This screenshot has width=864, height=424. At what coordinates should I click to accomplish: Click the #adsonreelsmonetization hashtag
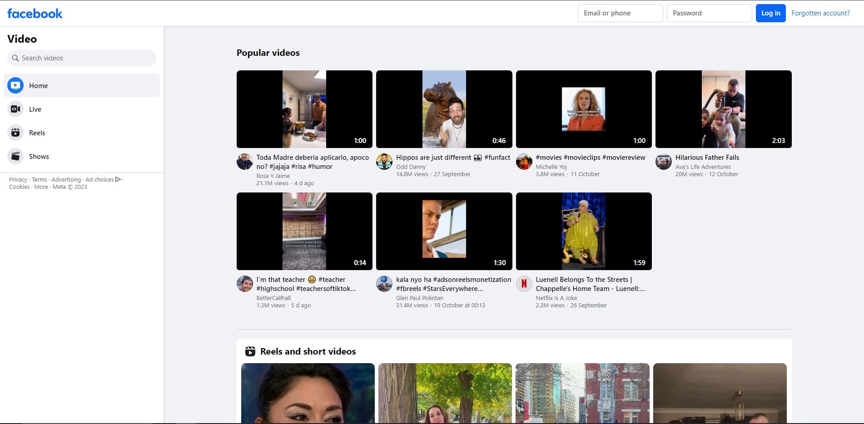pos(472,280)
